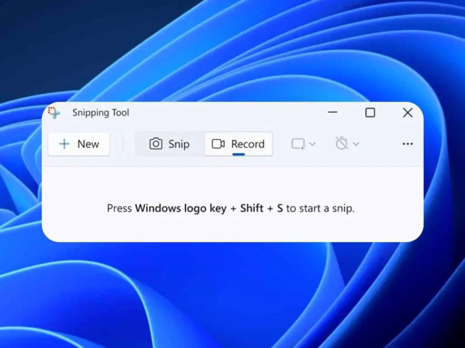Click the crossed-out stopwatch delay icon
The image size is (465, 348).
coord(342,144)
